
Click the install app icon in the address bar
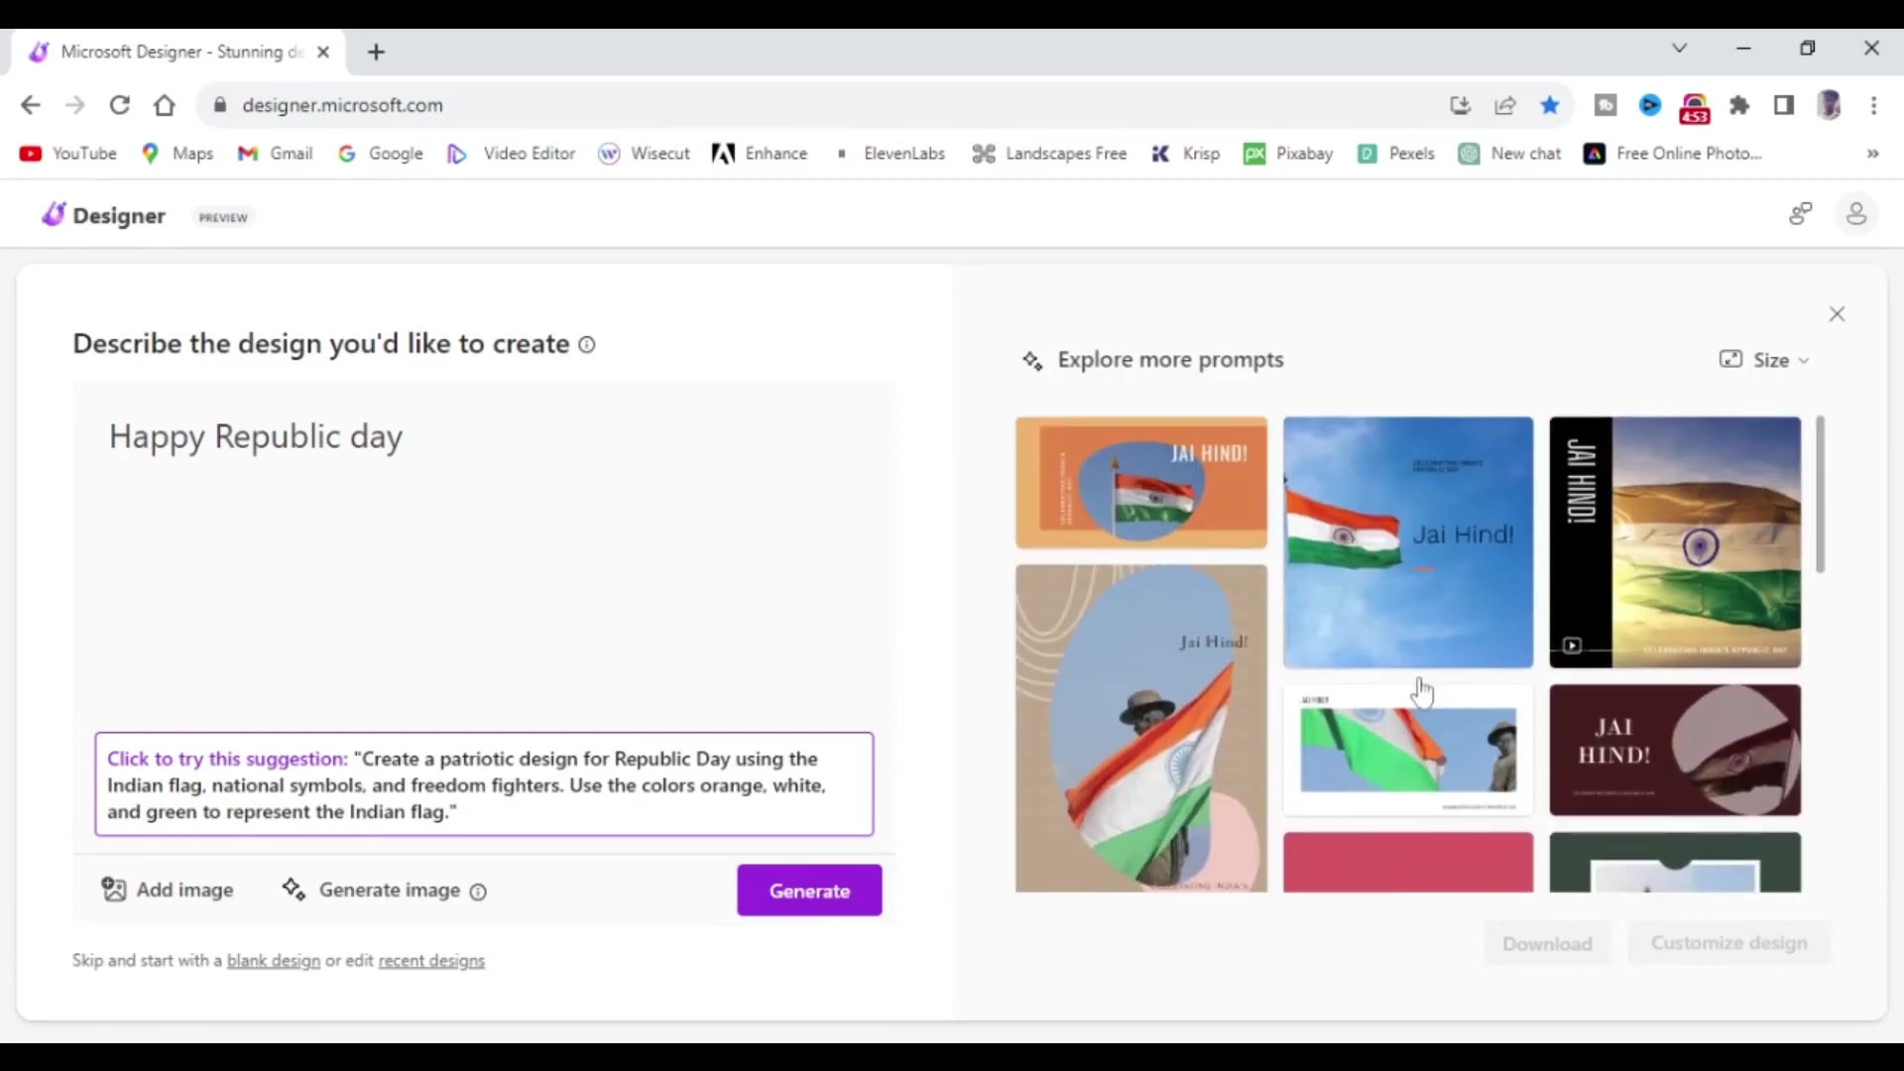[1460, 105]
